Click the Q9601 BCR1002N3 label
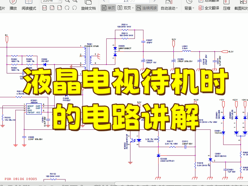Image resolution: width=248 pixels, height=186 pixels. pyautogui.click(x=220, y=155)
